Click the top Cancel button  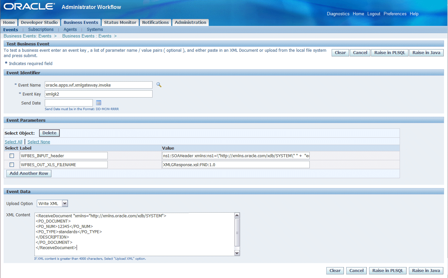(x=360, y=52)
